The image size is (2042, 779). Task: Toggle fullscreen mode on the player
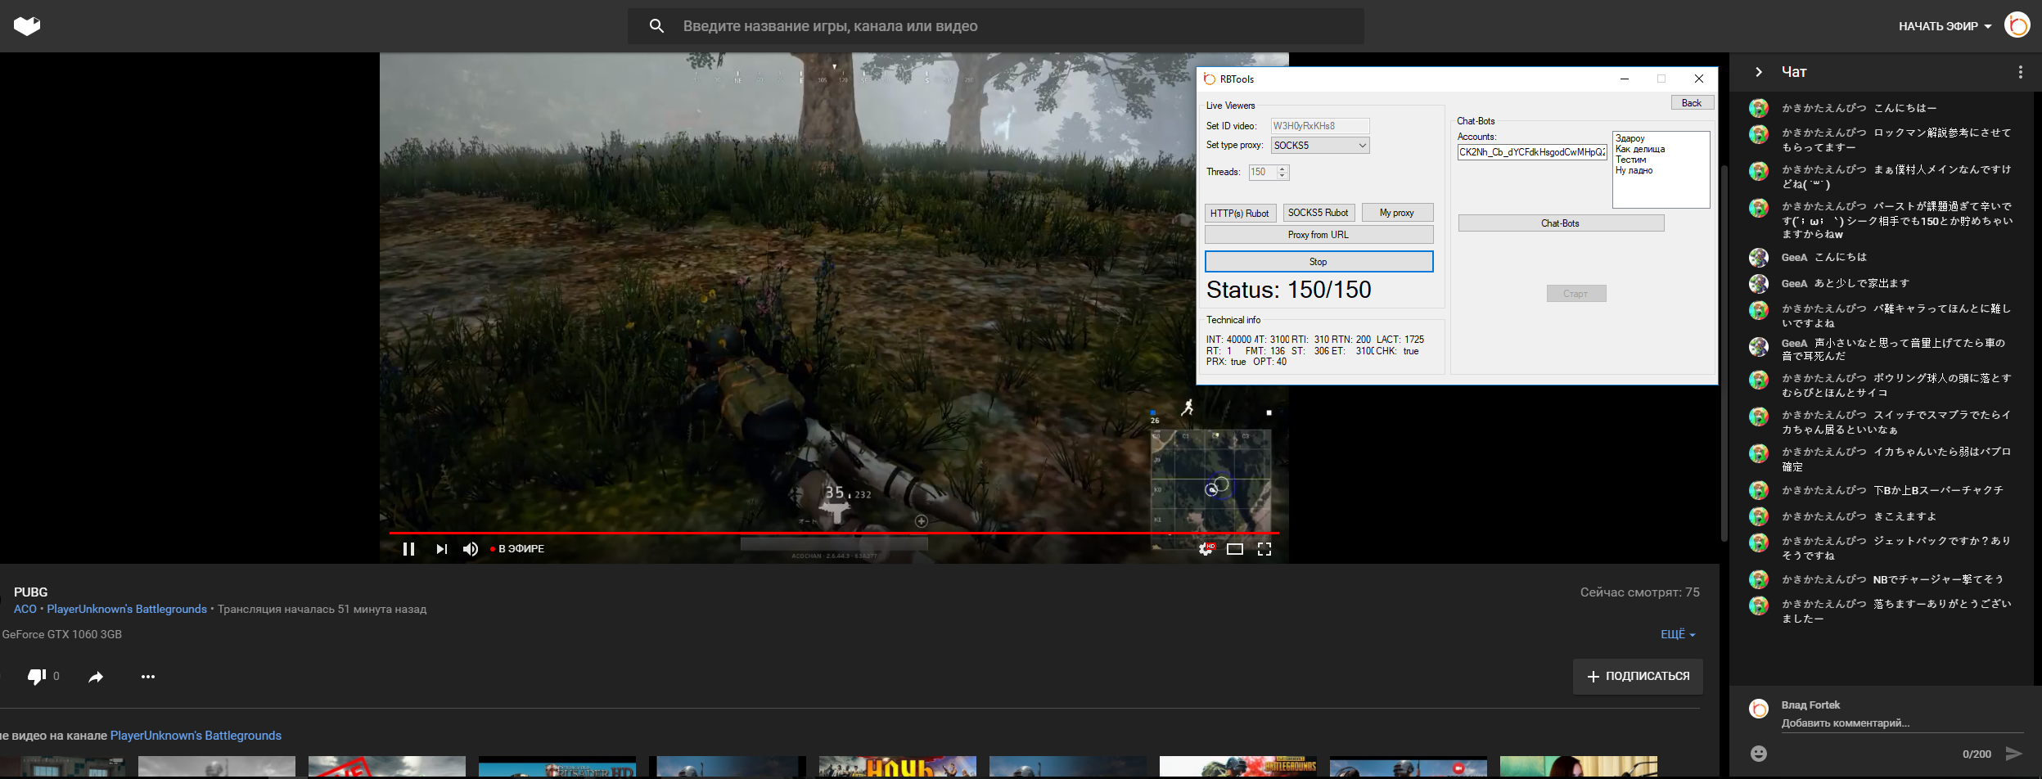point(1264,549)
